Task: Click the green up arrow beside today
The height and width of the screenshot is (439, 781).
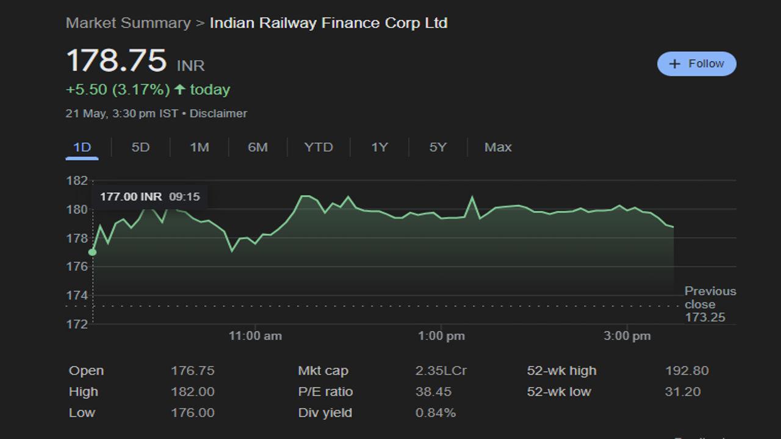Action: [x=179, y=90]
